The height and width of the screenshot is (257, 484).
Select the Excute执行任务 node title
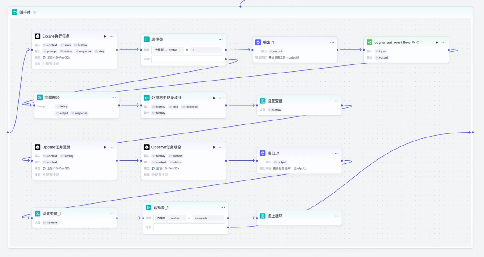56,36
